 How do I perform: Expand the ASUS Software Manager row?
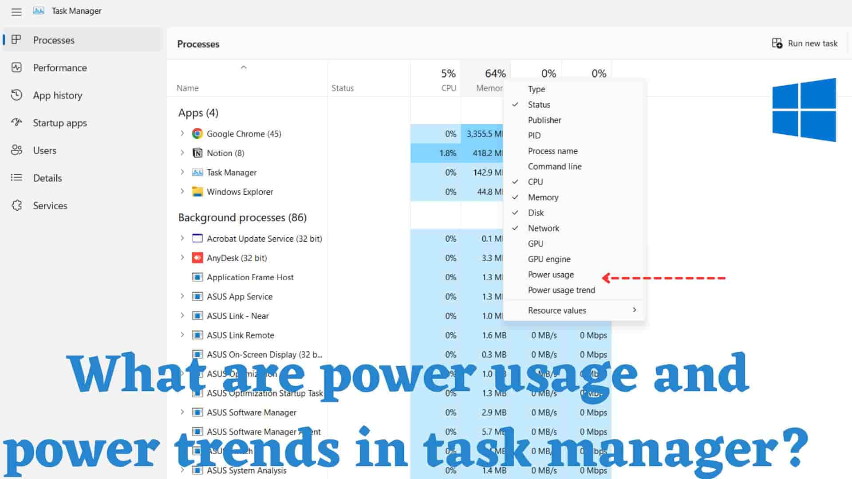coord(182,412)
